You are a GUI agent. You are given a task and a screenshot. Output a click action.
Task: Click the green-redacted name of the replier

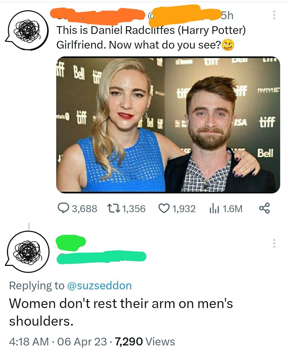point(71,242)
